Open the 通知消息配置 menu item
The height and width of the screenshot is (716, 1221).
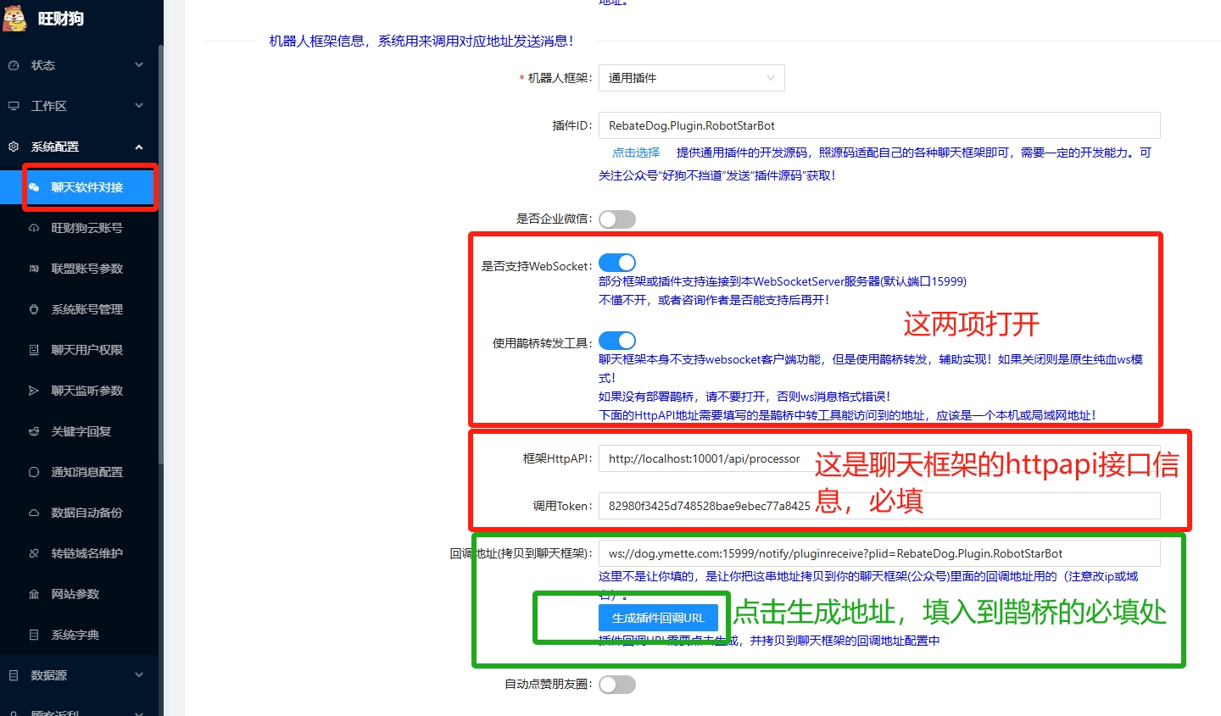[86, 472]
